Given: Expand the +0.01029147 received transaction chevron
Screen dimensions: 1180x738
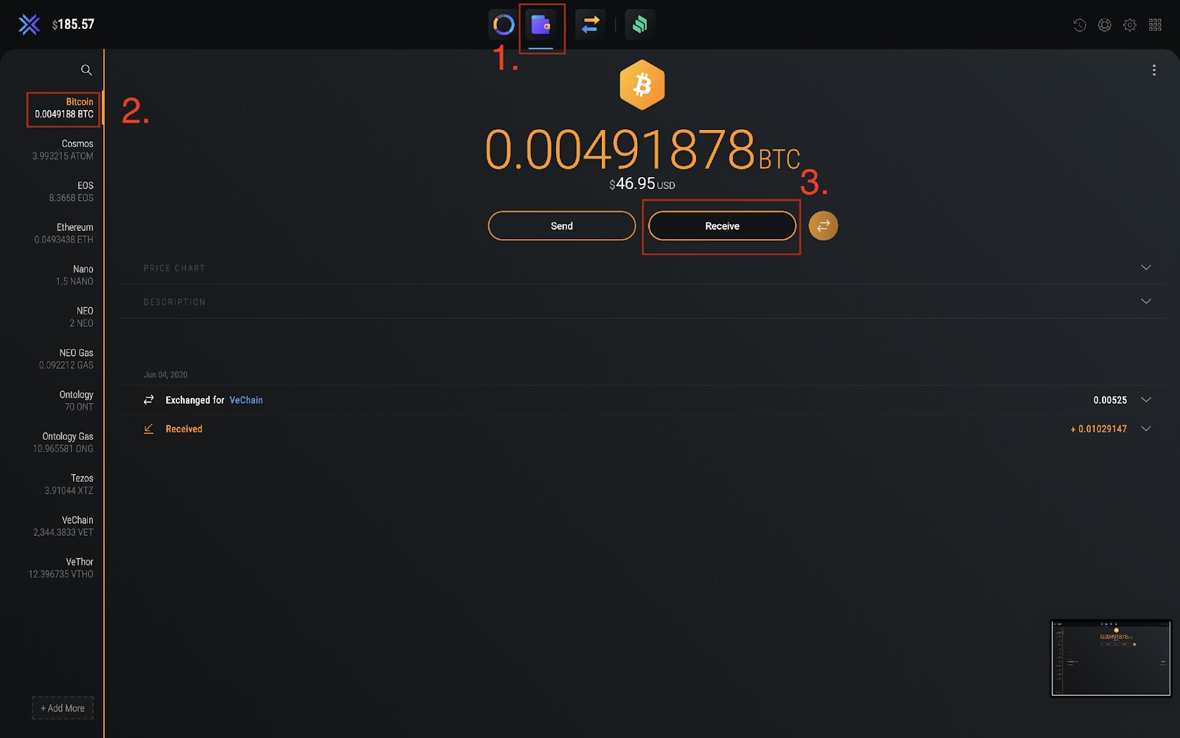Looking at the screenshot, I should pos(1146,429).
